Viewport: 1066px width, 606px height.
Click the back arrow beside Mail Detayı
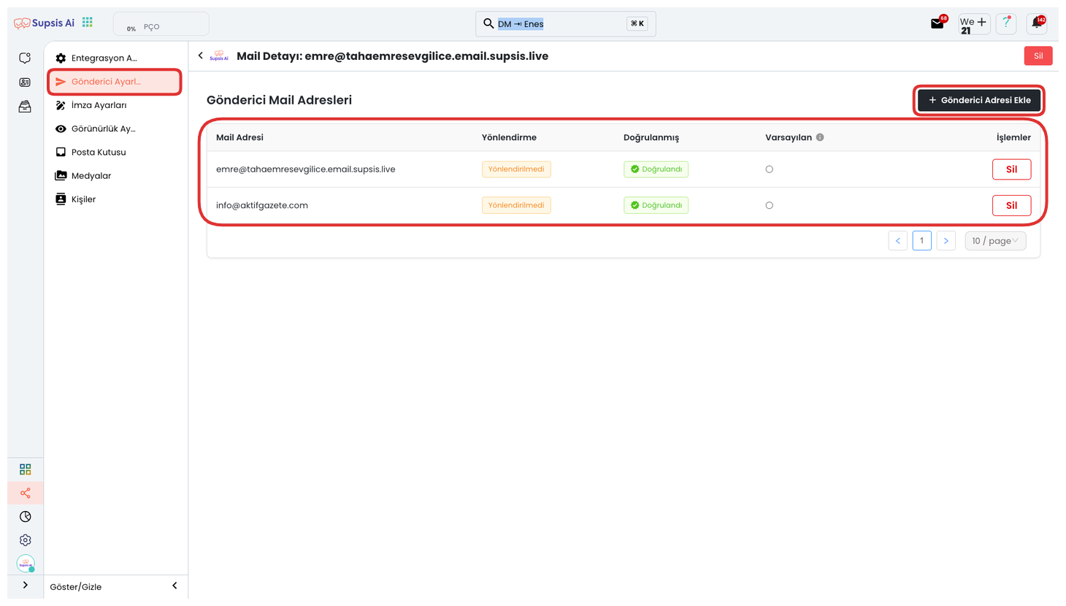(201, 55)
